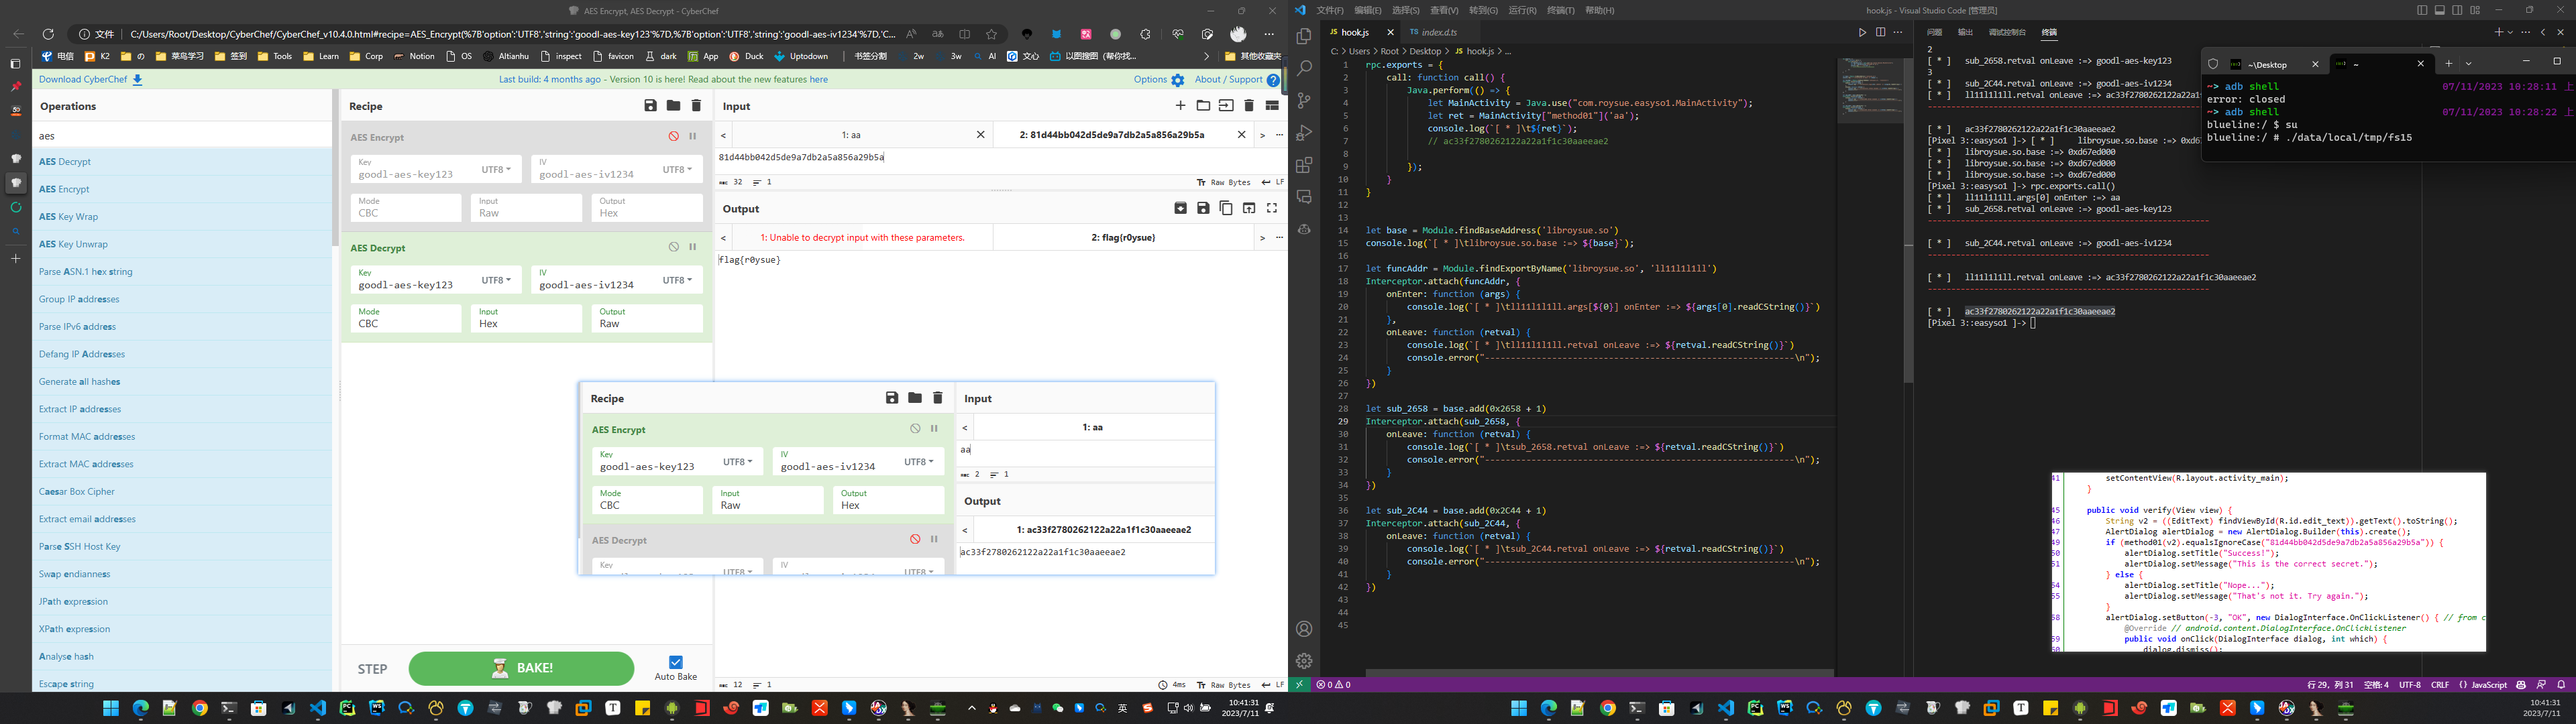Switch to 调试控制台 panel tab
The height and width of the screenshot is (724, 2576).
[x=2007, y=32]
